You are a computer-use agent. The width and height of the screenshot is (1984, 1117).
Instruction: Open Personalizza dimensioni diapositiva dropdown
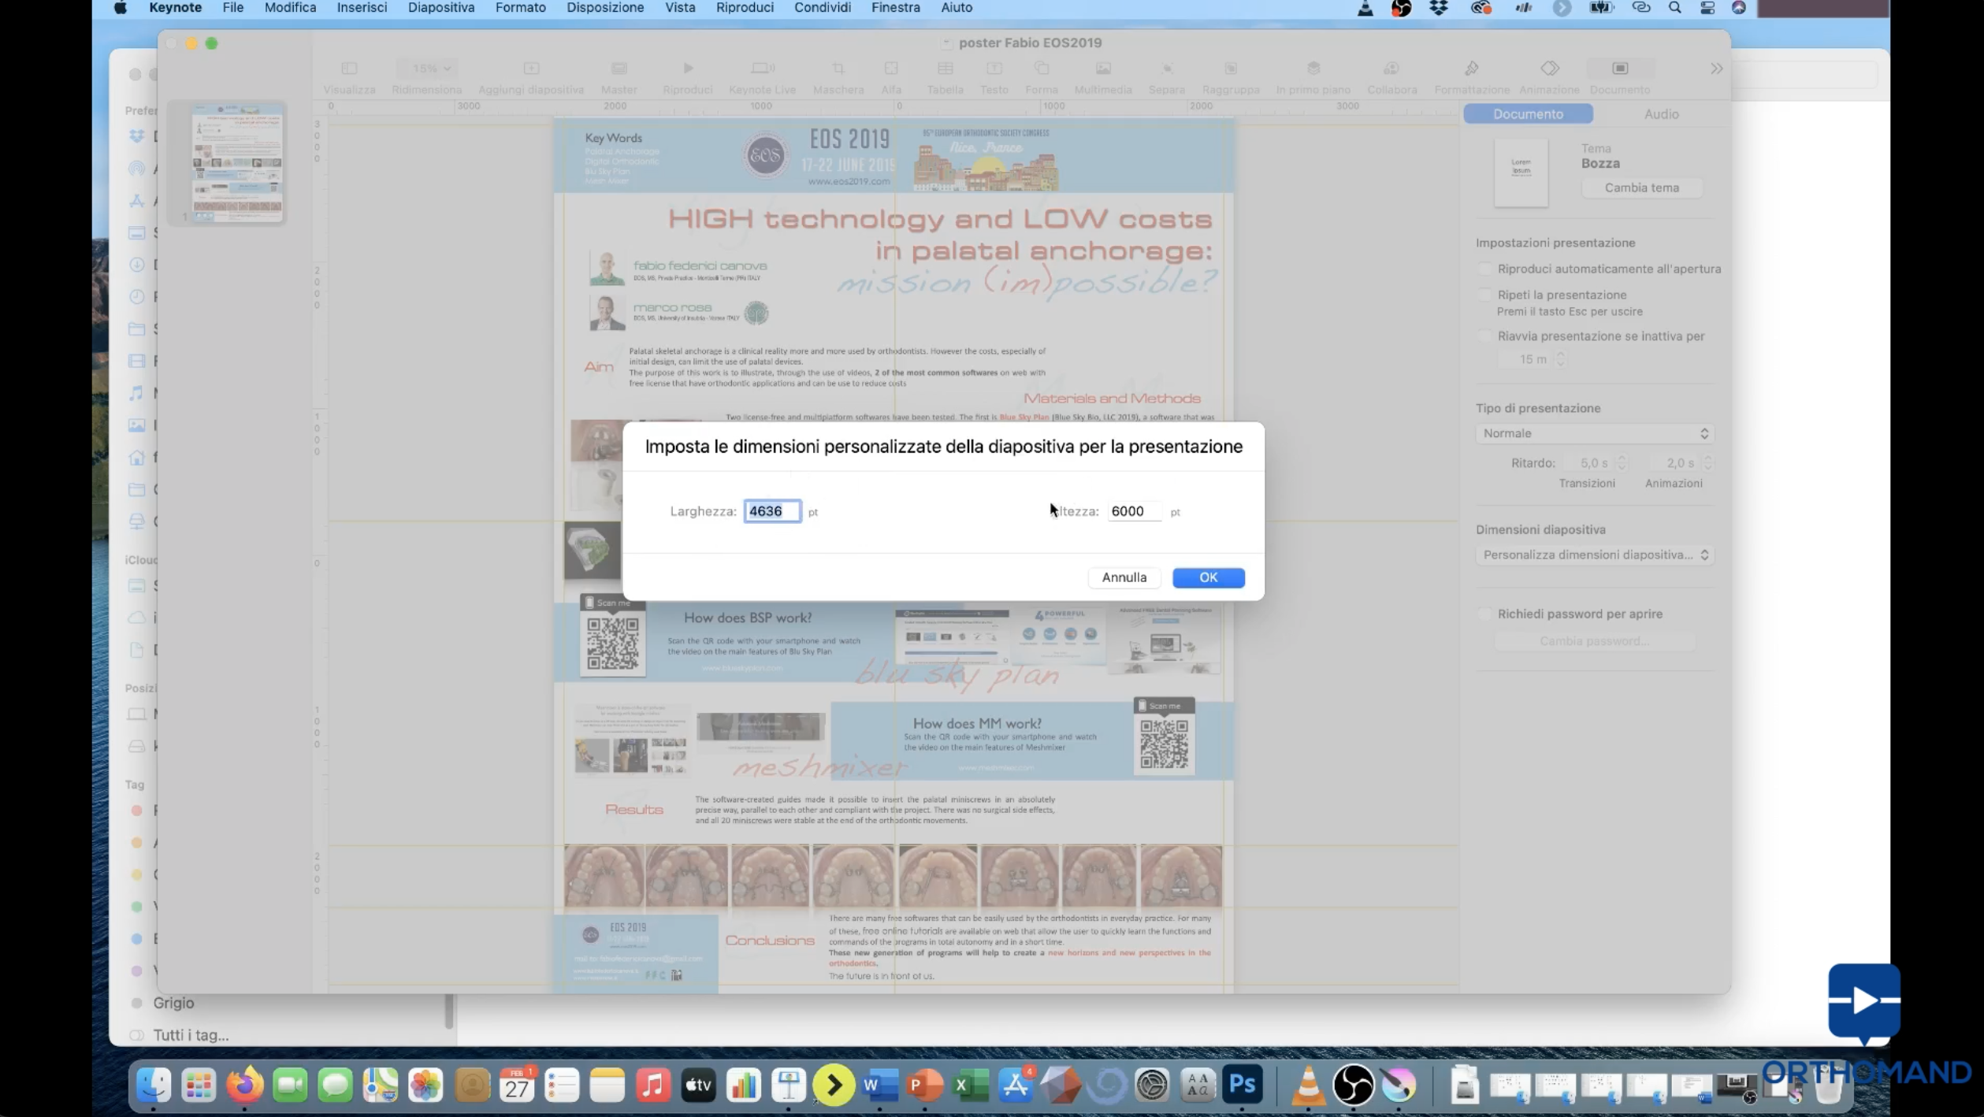click(1594, 555)
